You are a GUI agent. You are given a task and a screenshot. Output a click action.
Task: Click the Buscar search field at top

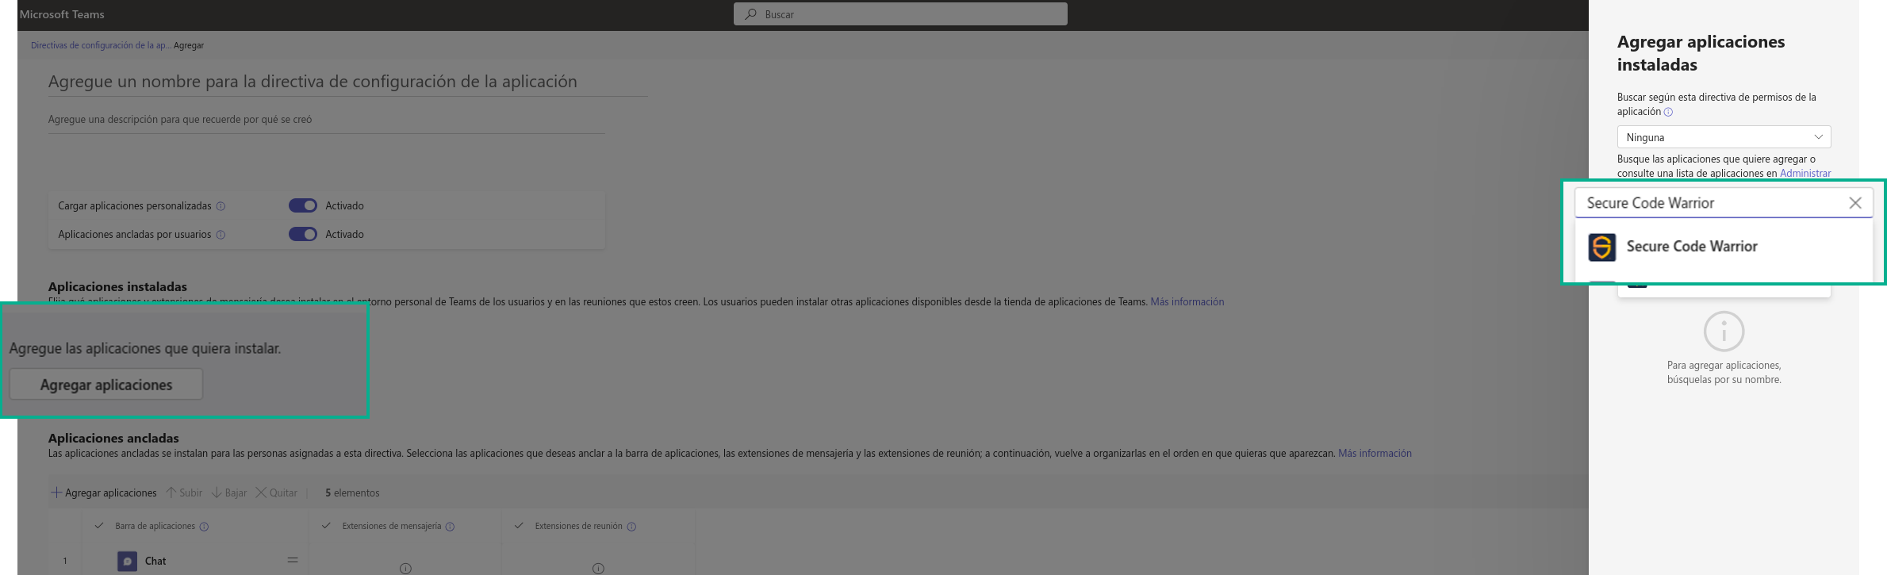[x=900, y=14]
